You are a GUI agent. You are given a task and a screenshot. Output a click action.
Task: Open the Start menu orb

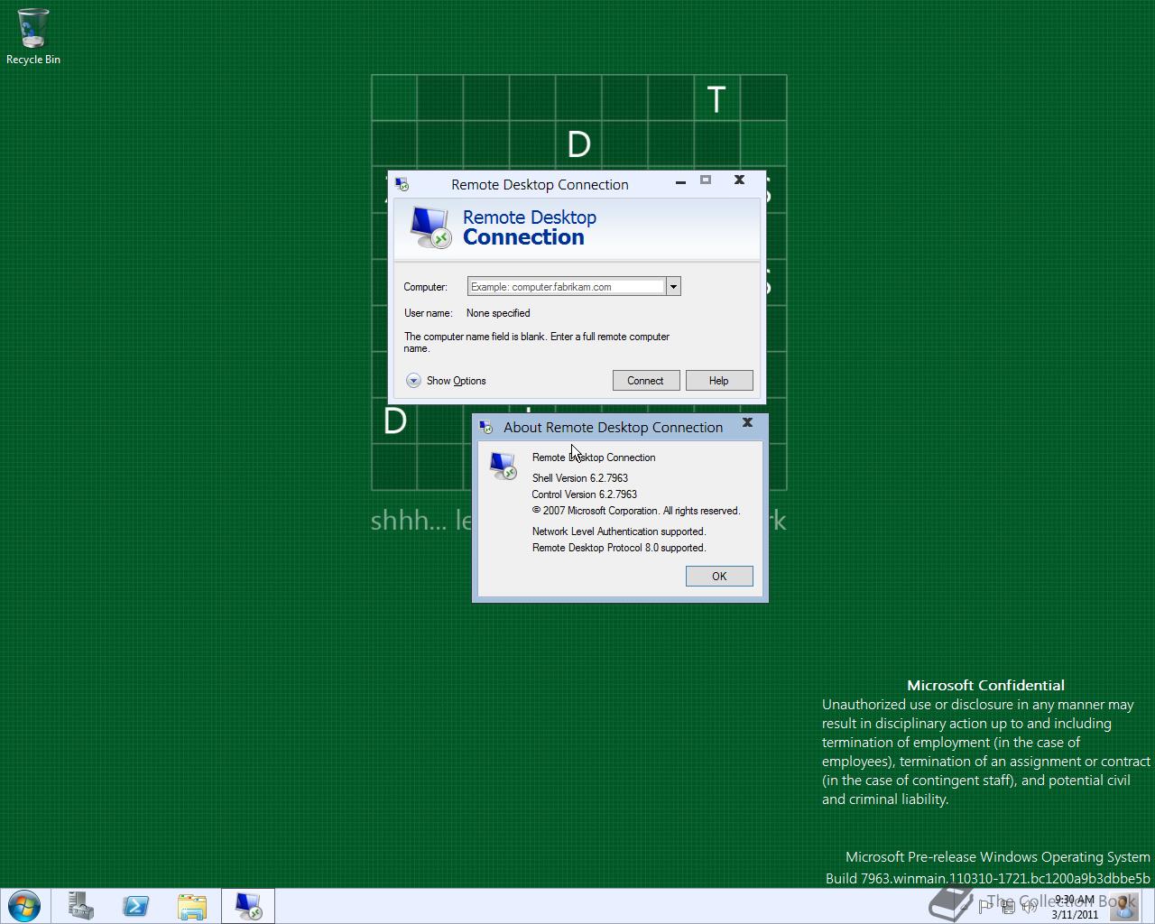point(24,906)
